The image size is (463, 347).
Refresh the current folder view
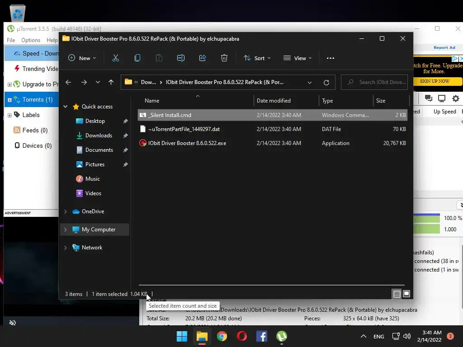pos(326,83)
